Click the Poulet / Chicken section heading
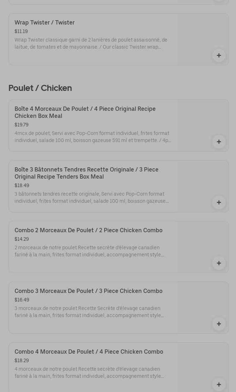 pyautogui.click(x=40, y=88)
